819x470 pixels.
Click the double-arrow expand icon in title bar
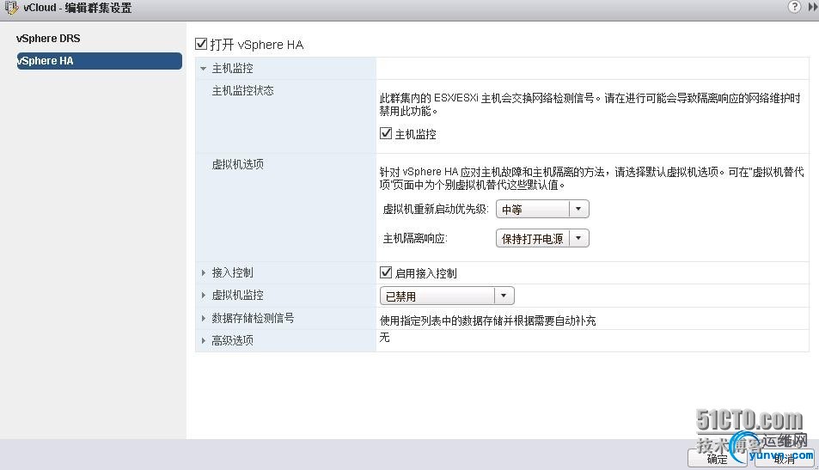(813, 7)
